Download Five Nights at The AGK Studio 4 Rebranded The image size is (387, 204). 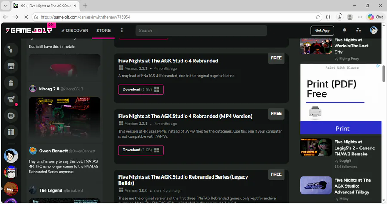tap(141, 90)
